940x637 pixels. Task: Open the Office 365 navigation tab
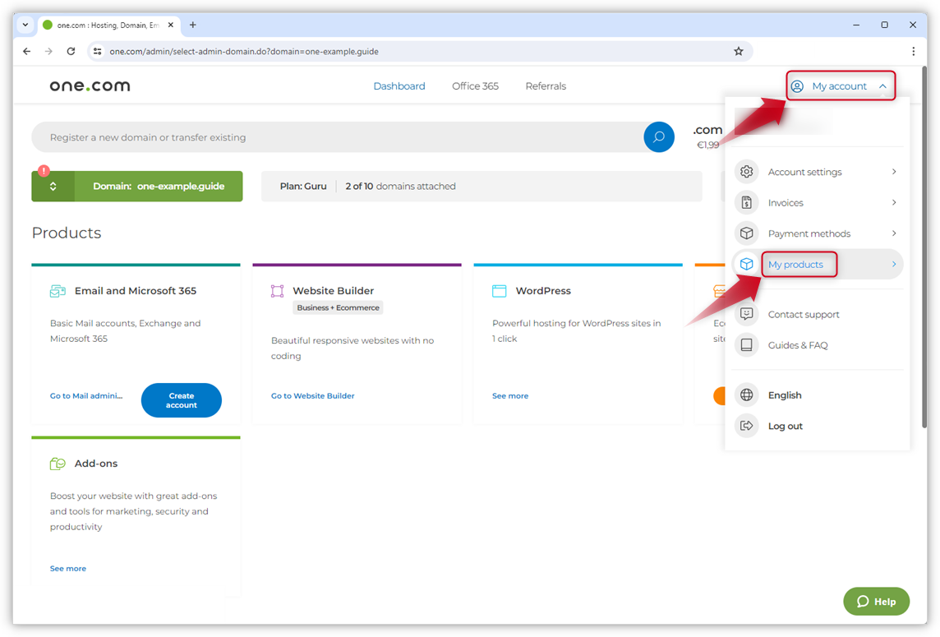(475, 86)
